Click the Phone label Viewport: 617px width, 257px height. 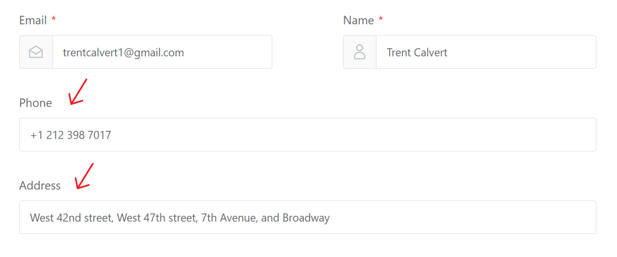click(x=36, y=103)
